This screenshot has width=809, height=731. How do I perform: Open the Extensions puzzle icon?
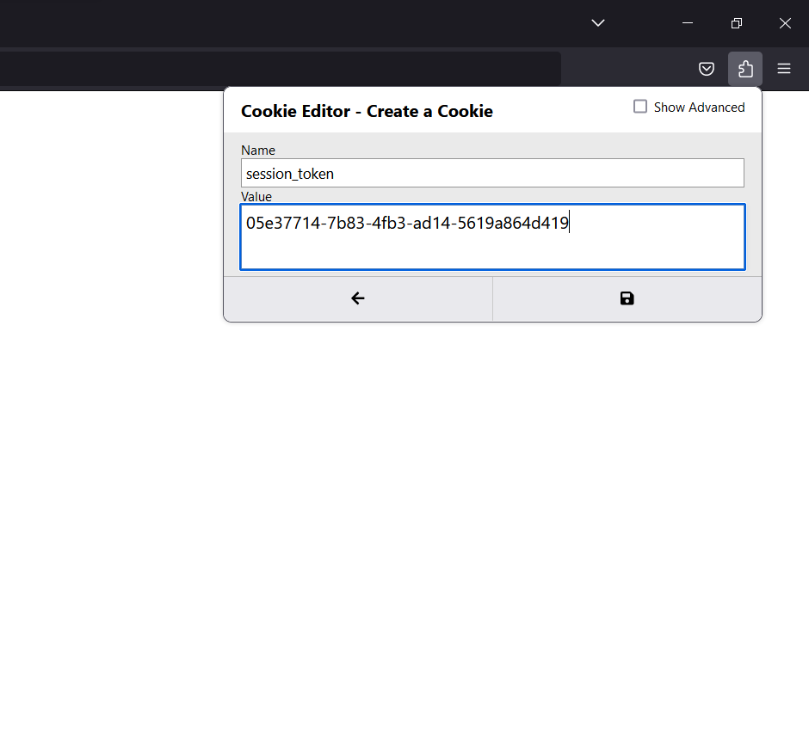coord(745,69)
